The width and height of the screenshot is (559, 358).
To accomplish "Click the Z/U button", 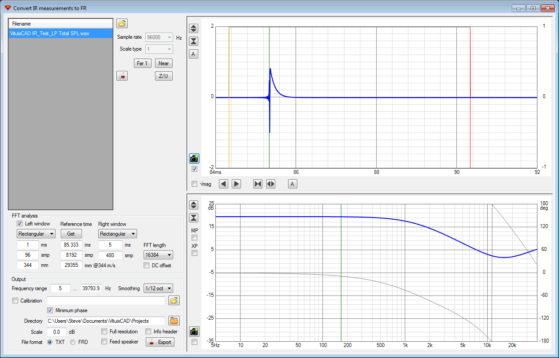I will point(163,76).
